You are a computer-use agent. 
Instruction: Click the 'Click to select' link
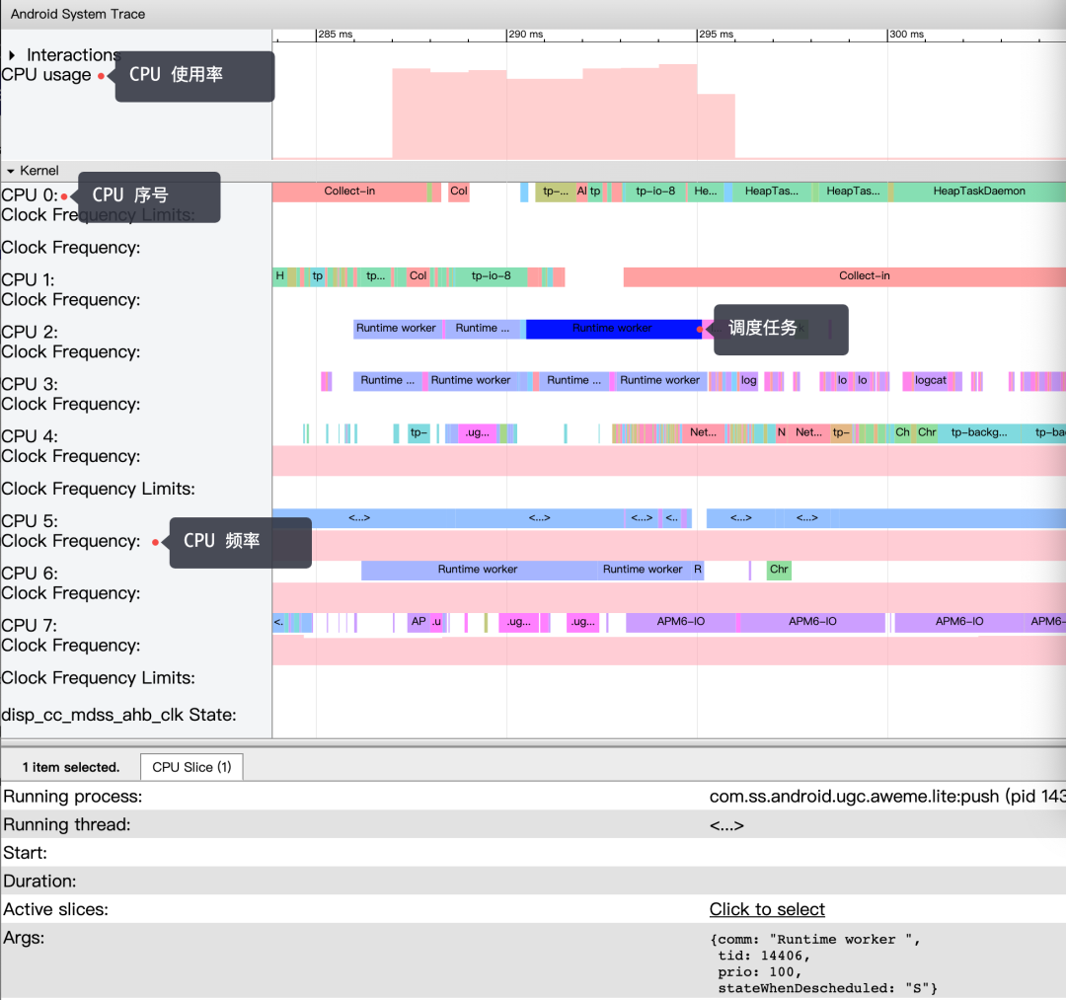pos(767,909)
